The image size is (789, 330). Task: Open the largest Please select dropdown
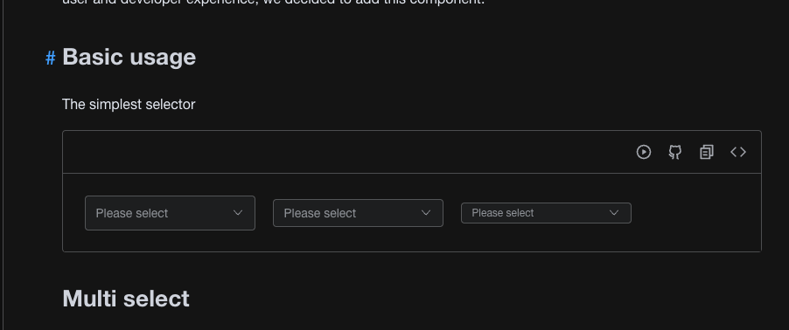(x=170, y=213)
